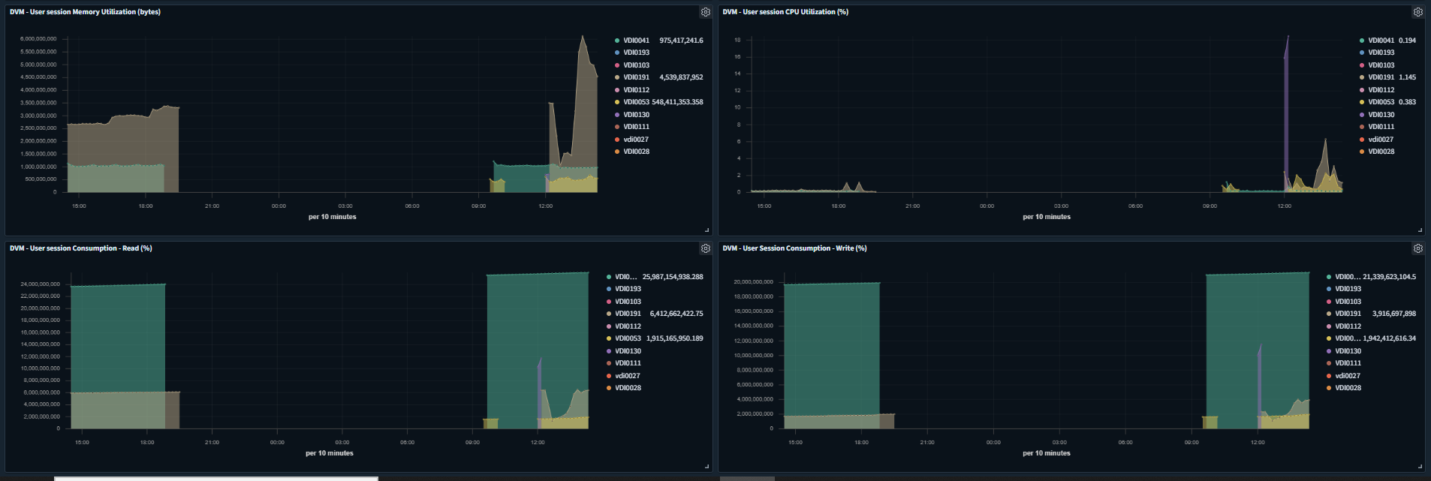Select the 'DVM - User session Memory Utilization (bytes)' title
Viewport: 1431px width, 481px height.
[85, 12]
